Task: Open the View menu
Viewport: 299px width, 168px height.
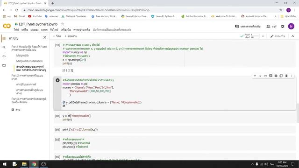Action: click(x=35, y=30)
